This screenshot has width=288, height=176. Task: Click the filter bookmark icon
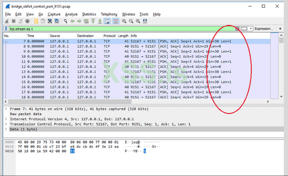point(6,29)
